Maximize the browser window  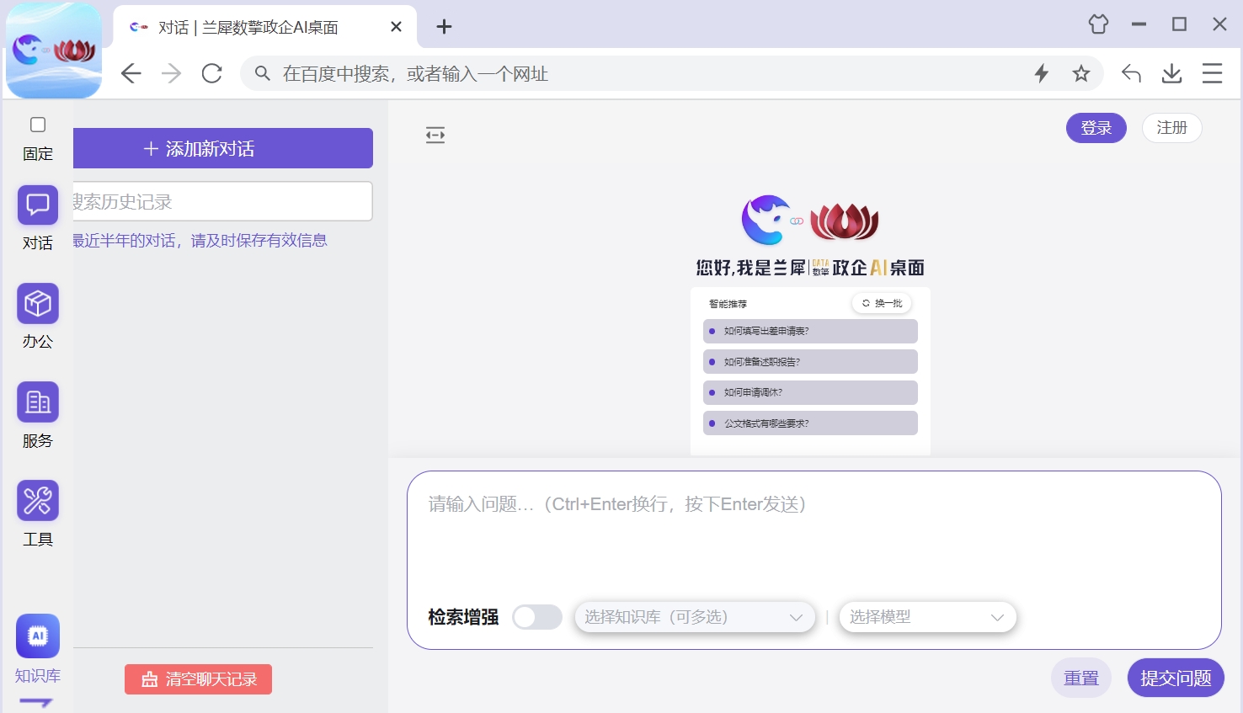(1179, 24)
